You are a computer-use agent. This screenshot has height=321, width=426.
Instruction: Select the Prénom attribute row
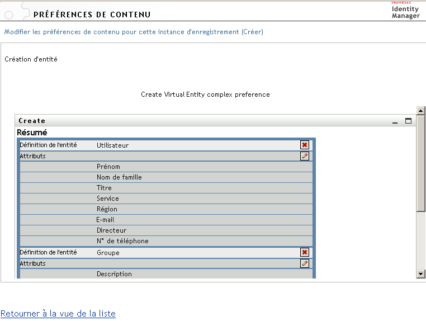(166, 167)
